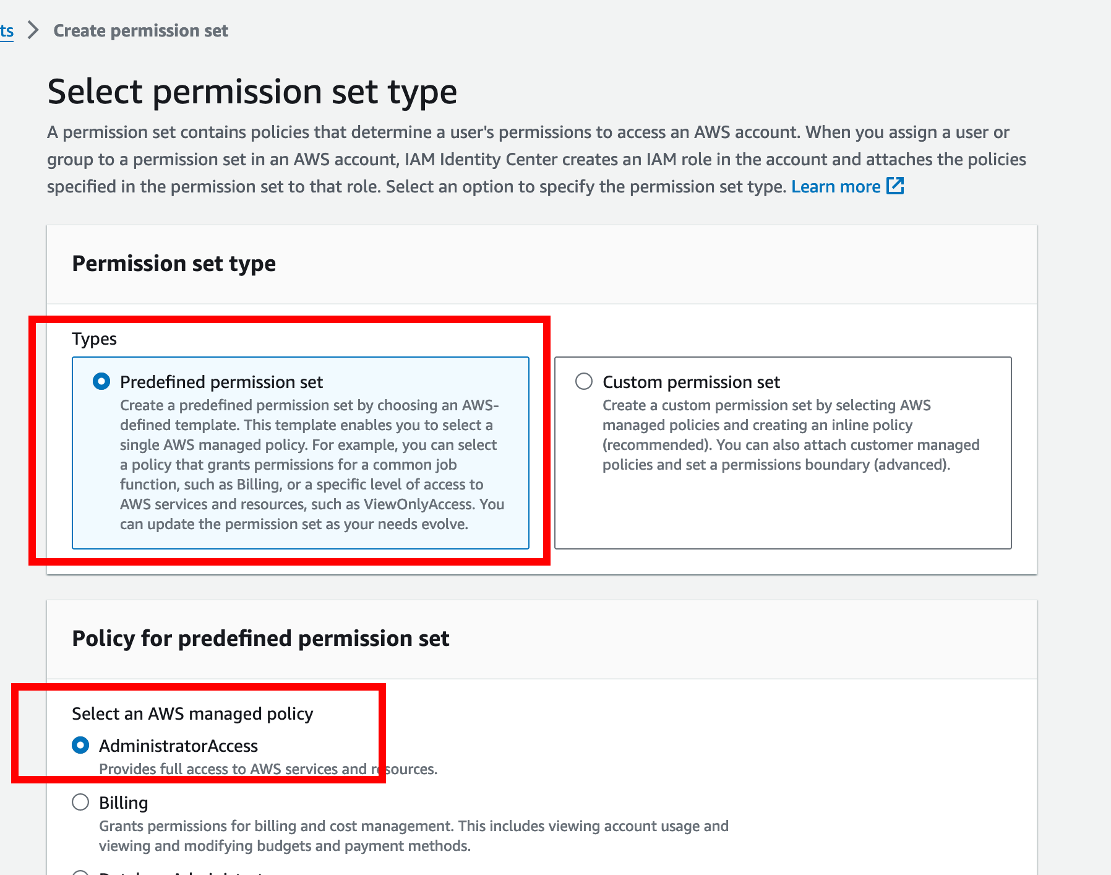Click the Permission set type section header
This screenshot has height=875, width=1111.
pos(174,264)
